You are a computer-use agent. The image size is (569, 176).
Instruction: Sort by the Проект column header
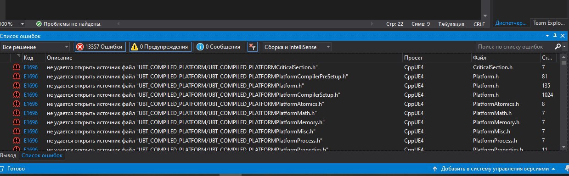pos(436,58)
